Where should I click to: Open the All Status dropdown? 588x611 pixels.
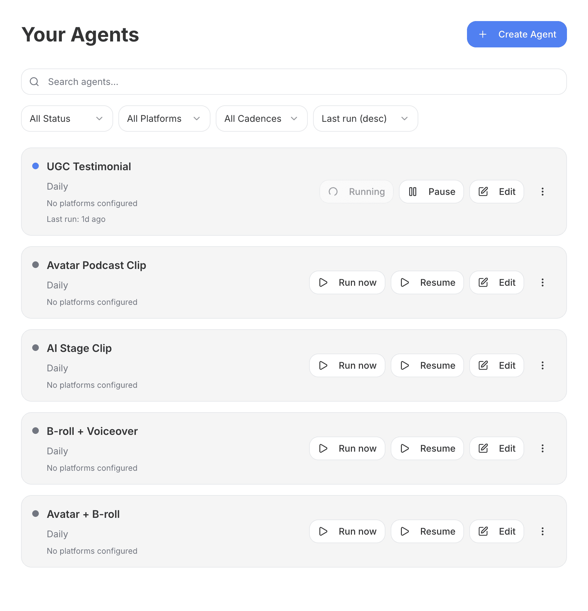pyautogui.click(x=67, y=119)
